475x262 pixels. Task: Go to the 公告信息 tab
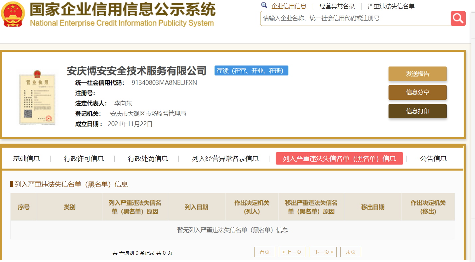[x=433, y=159]
